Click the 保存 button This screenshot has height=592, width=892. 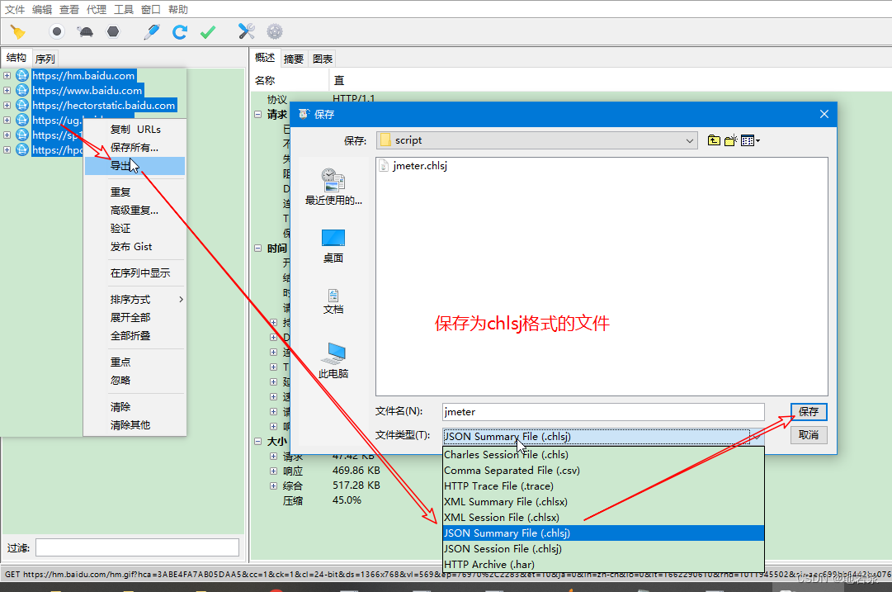click(x=808, y=411)
